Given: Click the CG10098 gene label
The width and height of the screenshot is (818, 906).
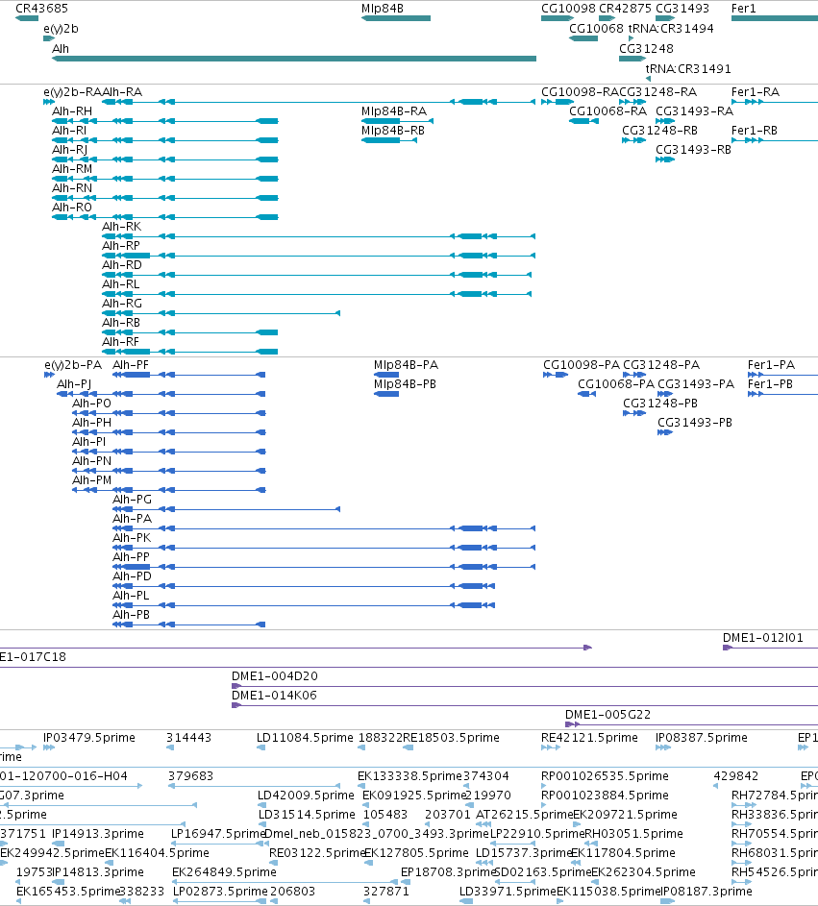Looking at the screenshot, I should click(x=568, y=9).
